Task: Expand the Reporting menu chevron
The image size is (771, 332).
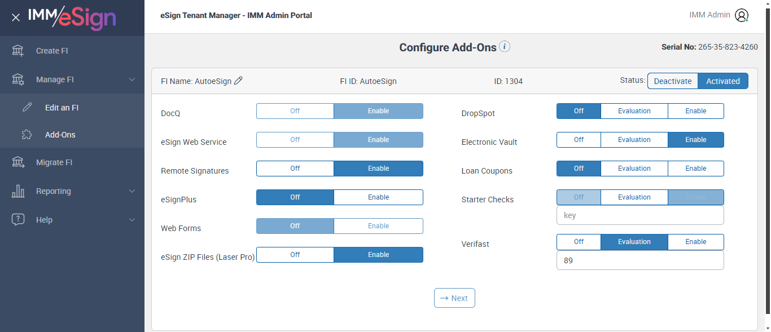Action: (132, 191)
